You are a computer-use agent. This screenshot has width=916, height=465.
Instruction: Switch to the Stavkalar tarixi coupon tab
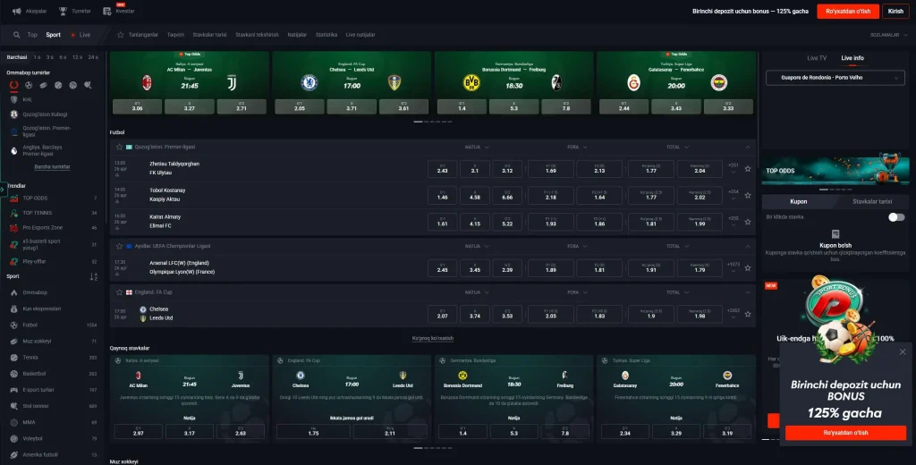872,201
